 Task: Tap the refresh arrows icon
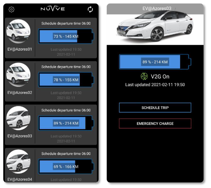(90, 9)
